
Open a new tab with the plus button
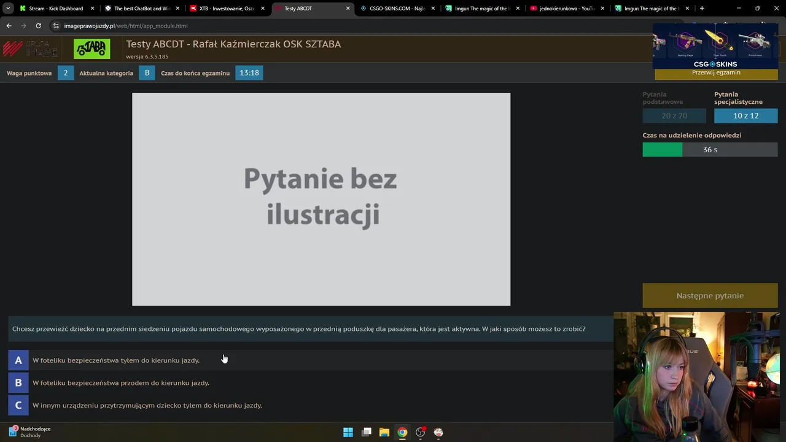tap(702, 9)
